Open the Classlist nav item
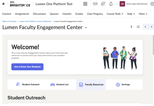The image size is (154, 106). [x=67, y=14]
